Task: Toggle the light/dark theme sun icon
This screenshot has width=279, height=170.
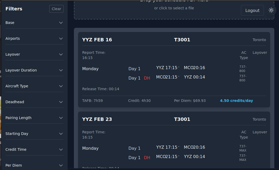Action: [271, 10]
